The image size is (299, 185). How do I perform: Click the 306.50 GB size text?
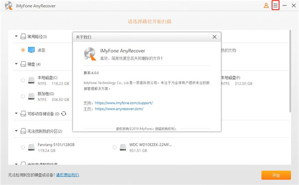(60, 99)
